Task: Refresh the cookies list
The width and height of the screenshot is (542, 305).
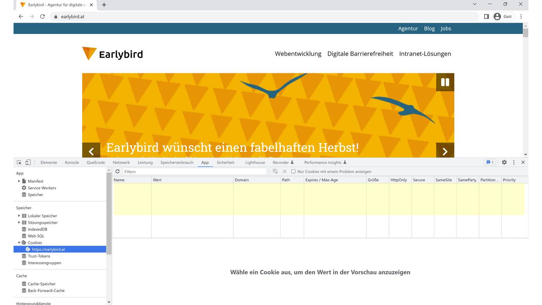Action: (117, 171)
